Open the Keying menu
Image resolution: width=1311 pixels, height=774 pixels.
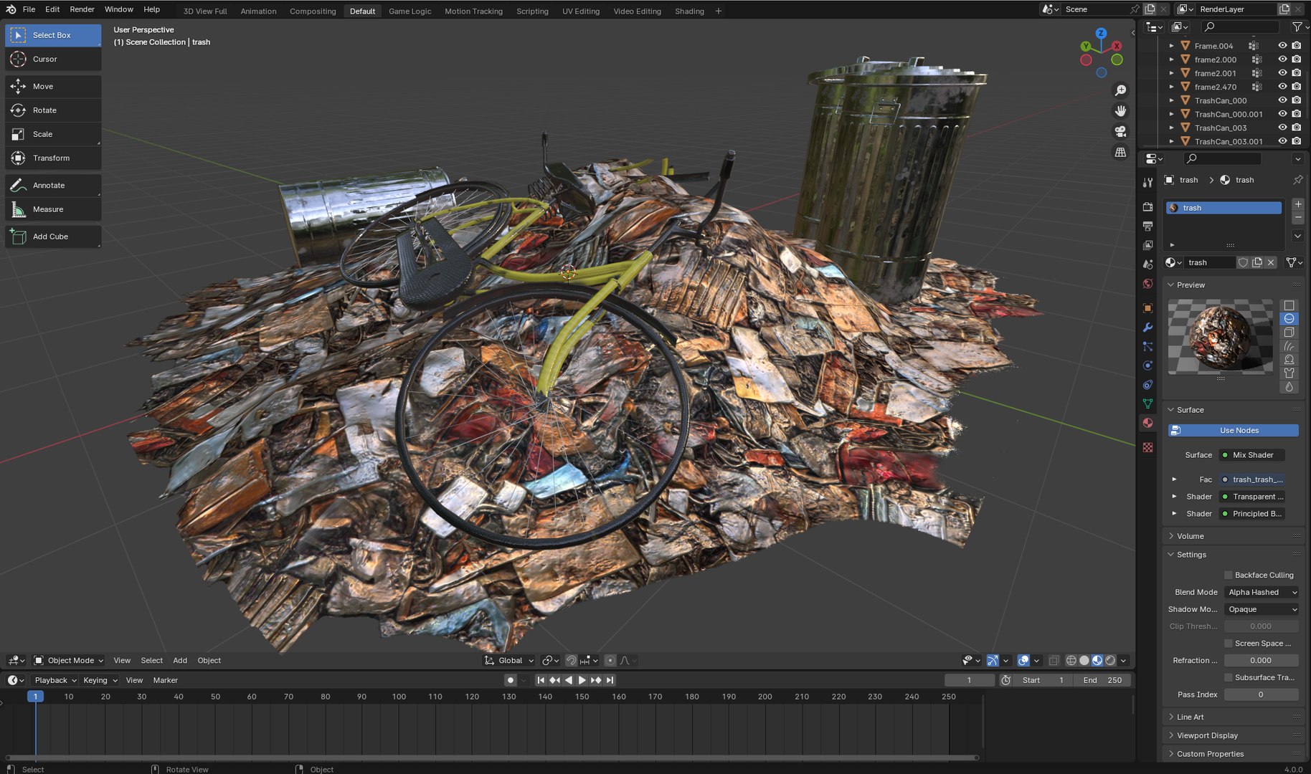point(100,680)
